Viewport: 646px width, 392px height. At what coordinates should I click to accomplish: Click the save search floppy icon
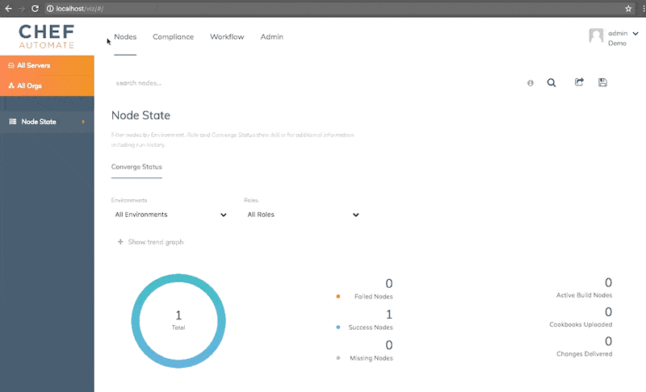(x=602, y=82)
